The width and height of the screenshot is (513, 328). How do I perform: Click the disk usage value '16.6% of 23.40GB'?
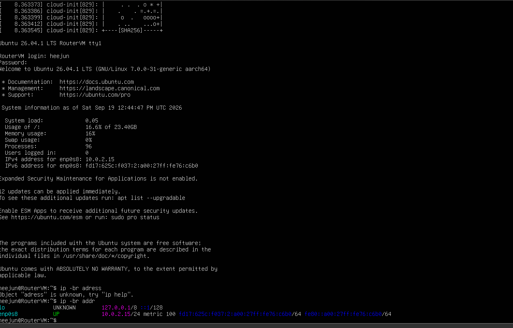click(111, 127)
